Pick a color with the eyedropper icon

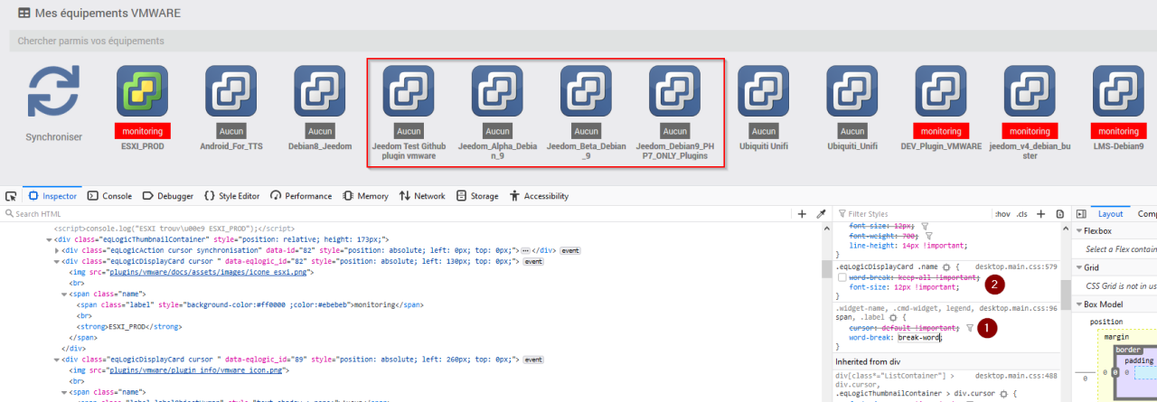[x=821, y=214]
